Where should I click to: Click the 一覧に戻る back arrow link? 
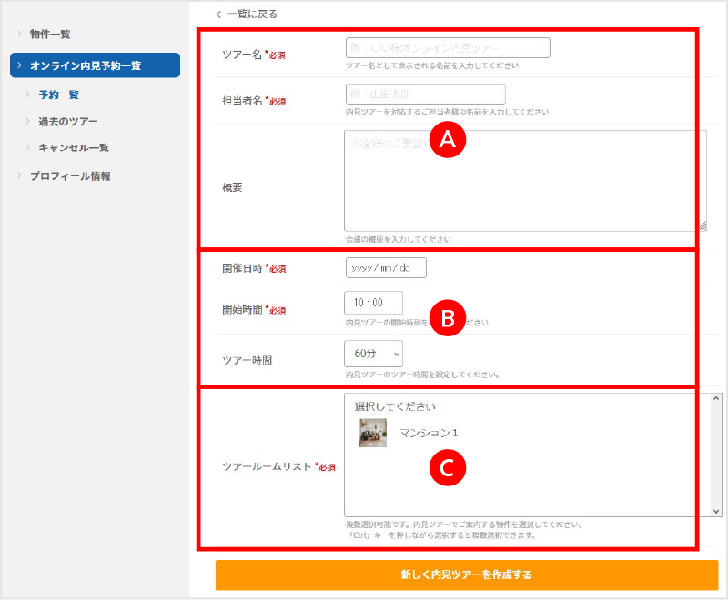(247, 15)
